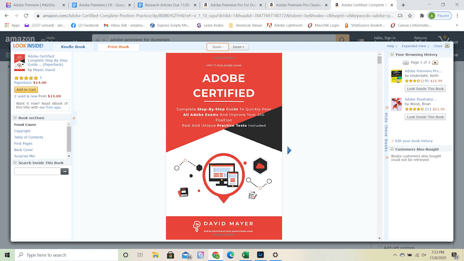Open Task View on the taskbar
Screen dimensions: 464x261
(140, 255)
